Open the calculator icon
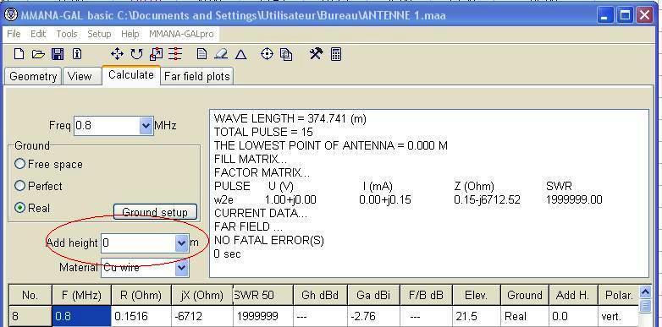662x327 pixels. [336, 54]
